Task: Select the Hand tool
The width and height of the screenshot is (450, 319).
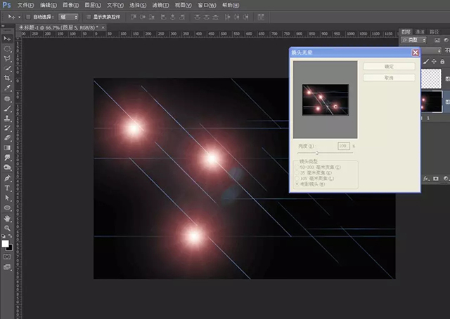Action: pyautogui.click(x=7, y=218)
